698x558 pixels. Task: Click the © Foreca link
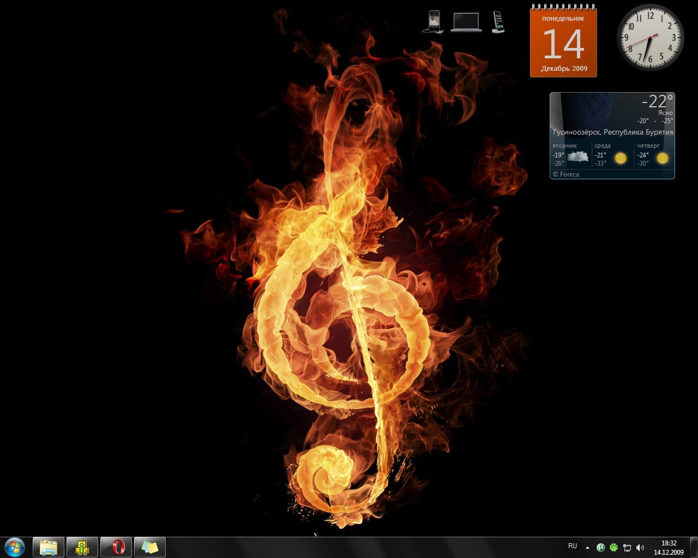click(565, 174)
